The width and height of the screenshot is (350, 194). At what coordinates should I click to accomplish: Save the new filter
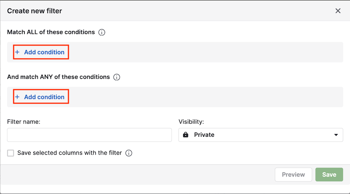(x=329, y=175)
